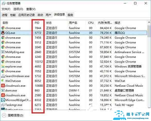Switch to the 用户 tab

(x=48, y=15)
